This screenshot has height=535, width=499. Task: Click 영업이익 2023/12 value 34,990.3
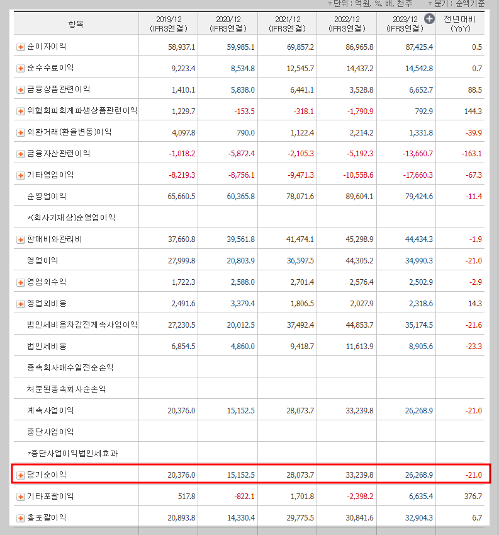pos(419,261)
